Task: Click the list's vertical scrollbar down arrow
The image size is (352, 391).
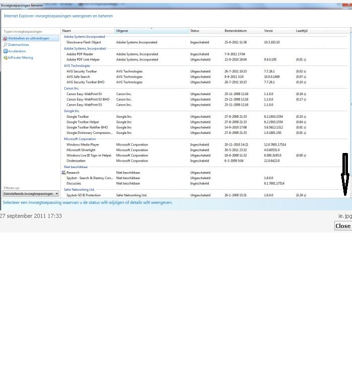Action: (351, 196)
